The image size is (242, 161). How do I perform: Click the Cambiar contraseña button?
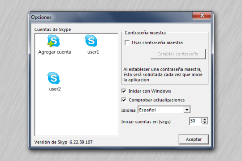click(x=178, y=54)
